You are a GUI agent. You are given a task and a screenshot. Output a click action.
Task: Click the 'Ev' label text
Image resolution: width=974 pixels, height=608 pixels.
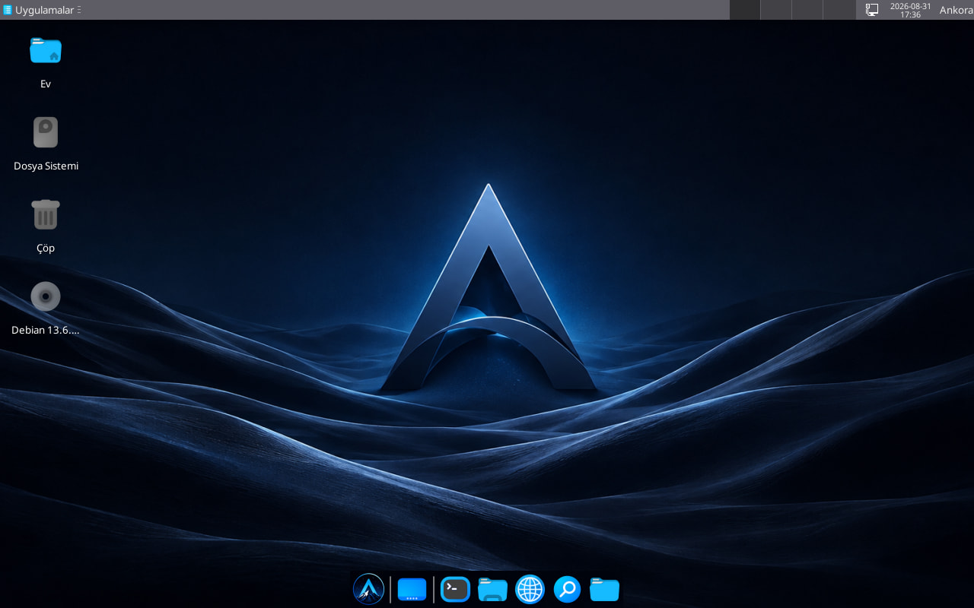pyautogui.click(x=46, y=84)
